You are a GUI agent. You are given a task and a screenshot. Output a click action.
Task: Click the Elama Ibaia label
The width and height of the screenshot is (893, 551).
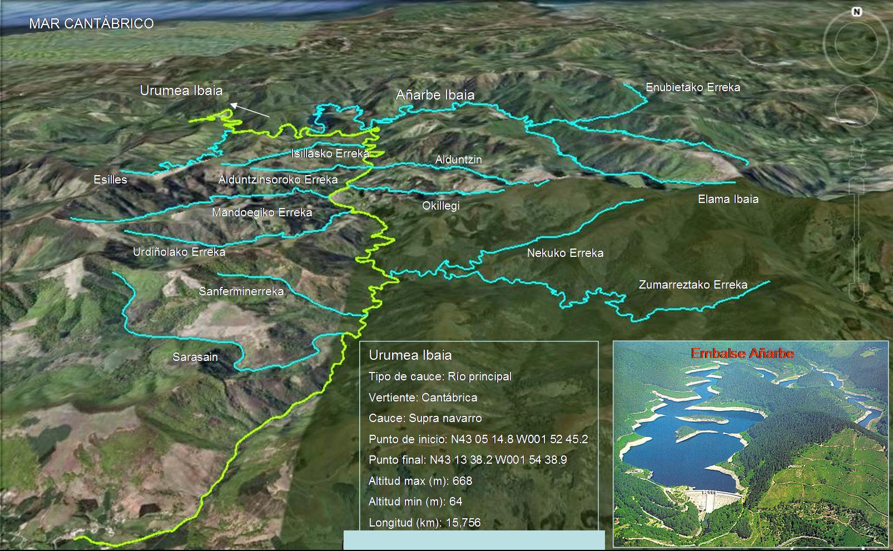tap(728, 199)
